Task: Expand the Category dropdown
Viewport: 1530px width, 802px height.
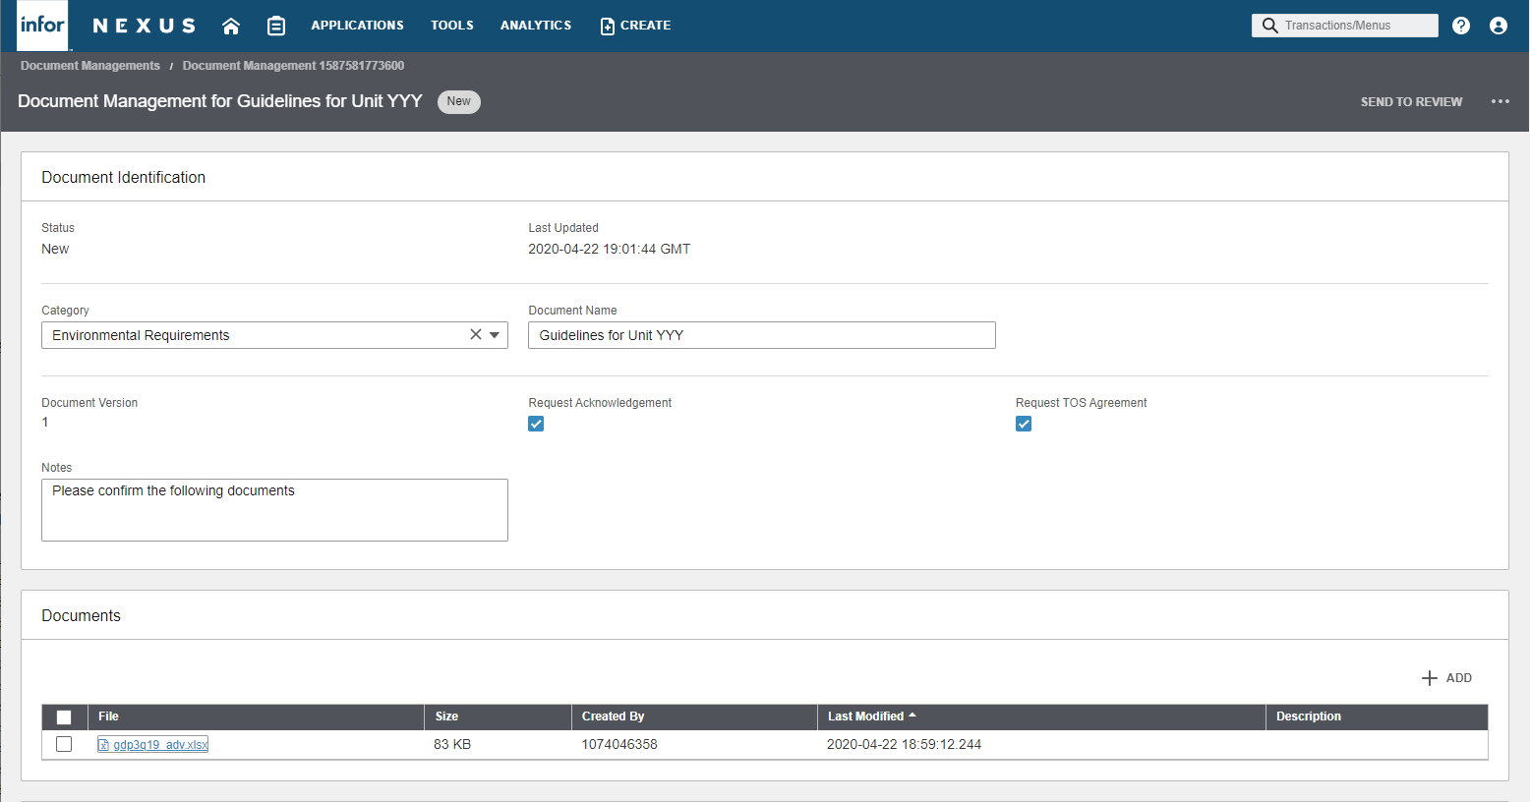Action: 496,334
